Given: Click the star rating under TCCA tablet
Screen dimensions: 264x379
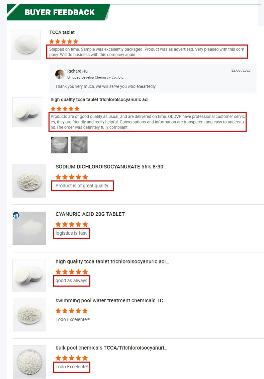Looking at the screenshot, I should coord(64,42).
